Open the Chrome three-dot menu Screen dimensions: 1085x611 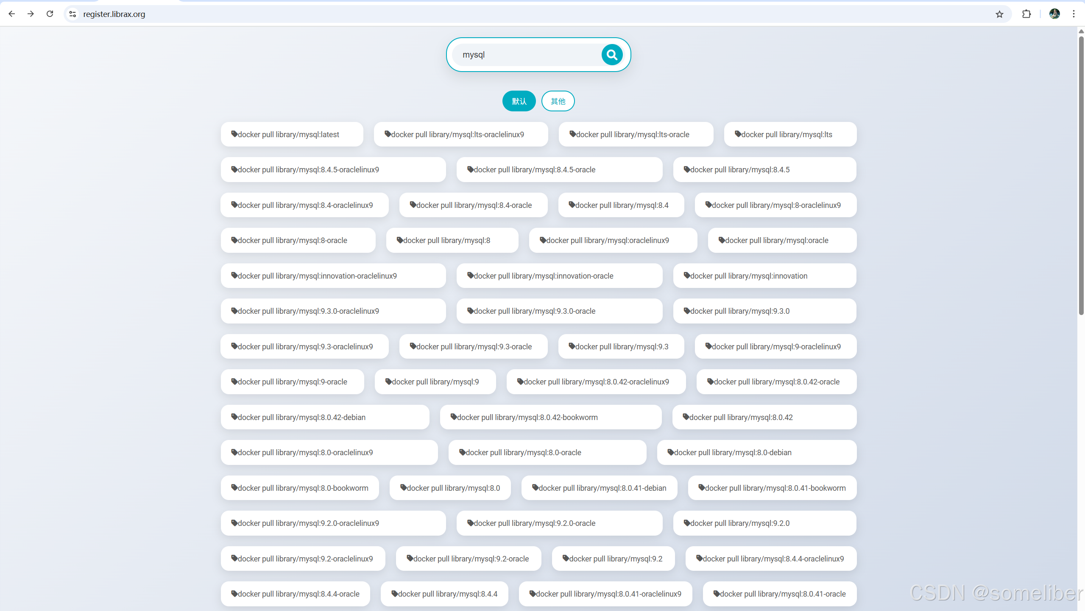coord(1074,14)
